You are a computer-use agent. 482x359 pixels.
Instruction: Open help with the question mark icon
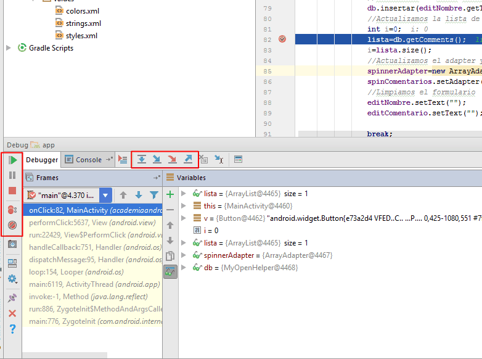(12, 329)
